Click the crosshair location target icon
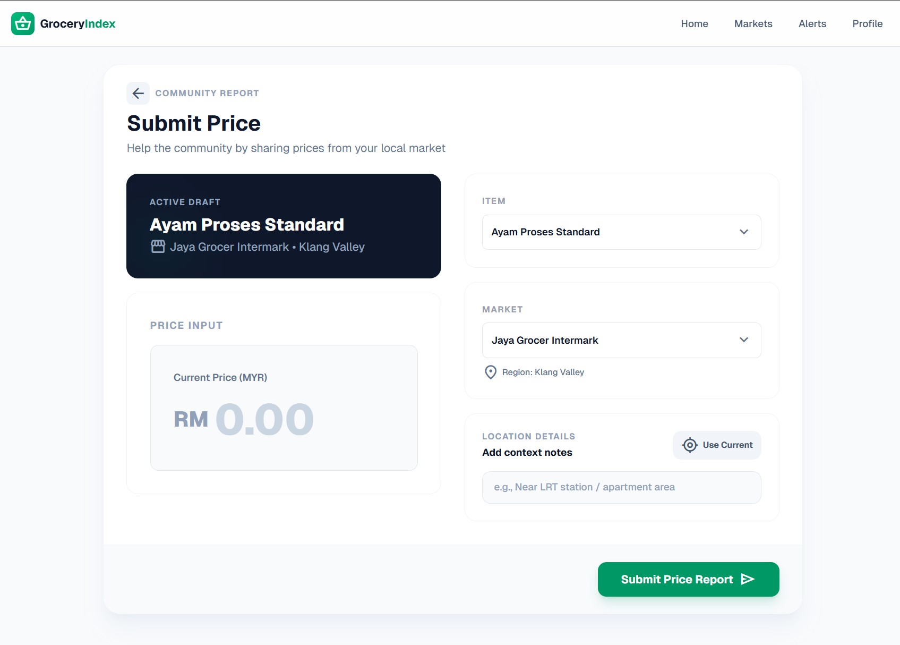 tap(689, 445)
